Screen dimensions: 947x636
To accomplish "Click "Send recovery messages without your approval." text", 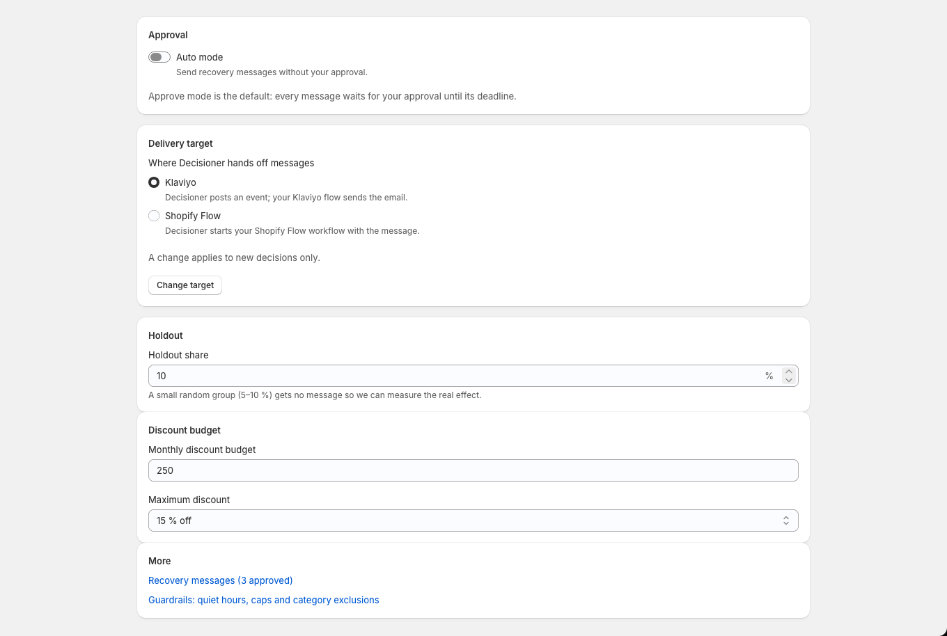I will 272,72.
